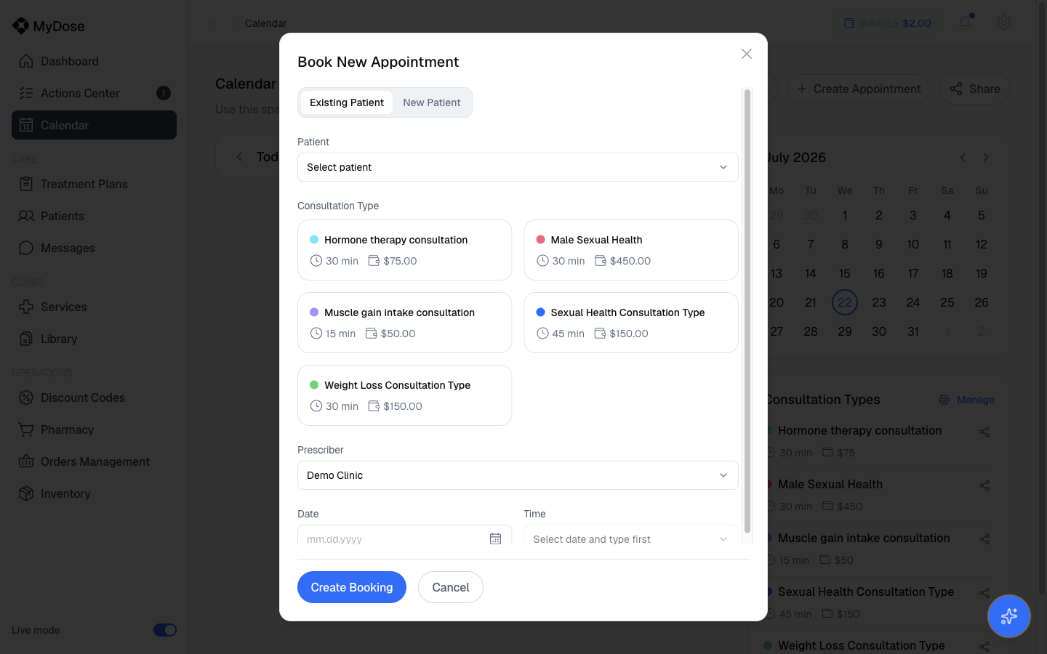Go to next month in mini calendar
This screenshot has height=654, width=1047.
[986, 158]
